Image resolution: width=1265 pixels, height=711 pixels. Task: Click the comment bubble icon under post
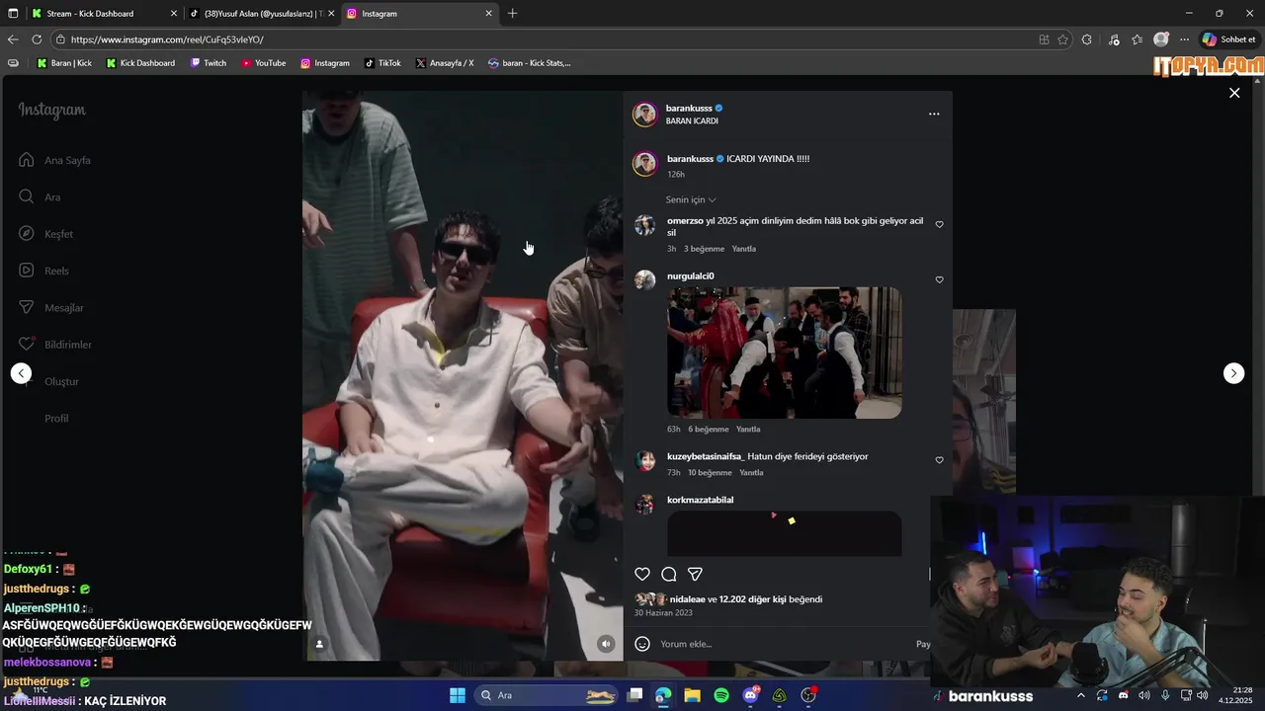pos(669,575)
